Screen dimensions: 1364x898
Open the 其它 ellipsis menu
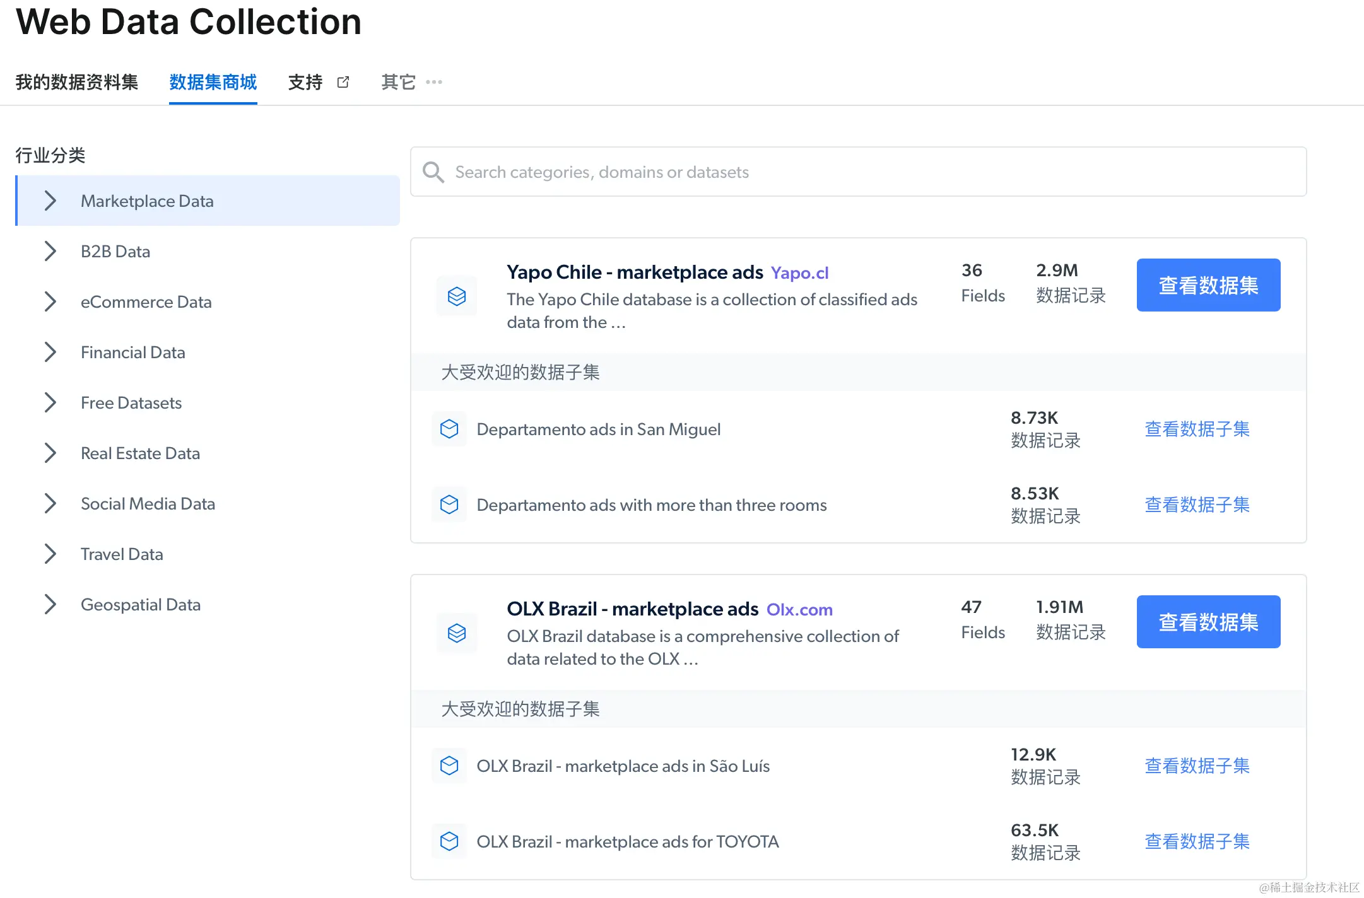click(434, 82)
